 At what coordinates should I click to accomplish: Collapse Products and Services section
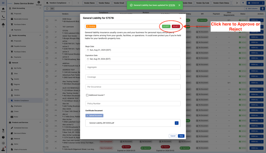coord(40,122)
